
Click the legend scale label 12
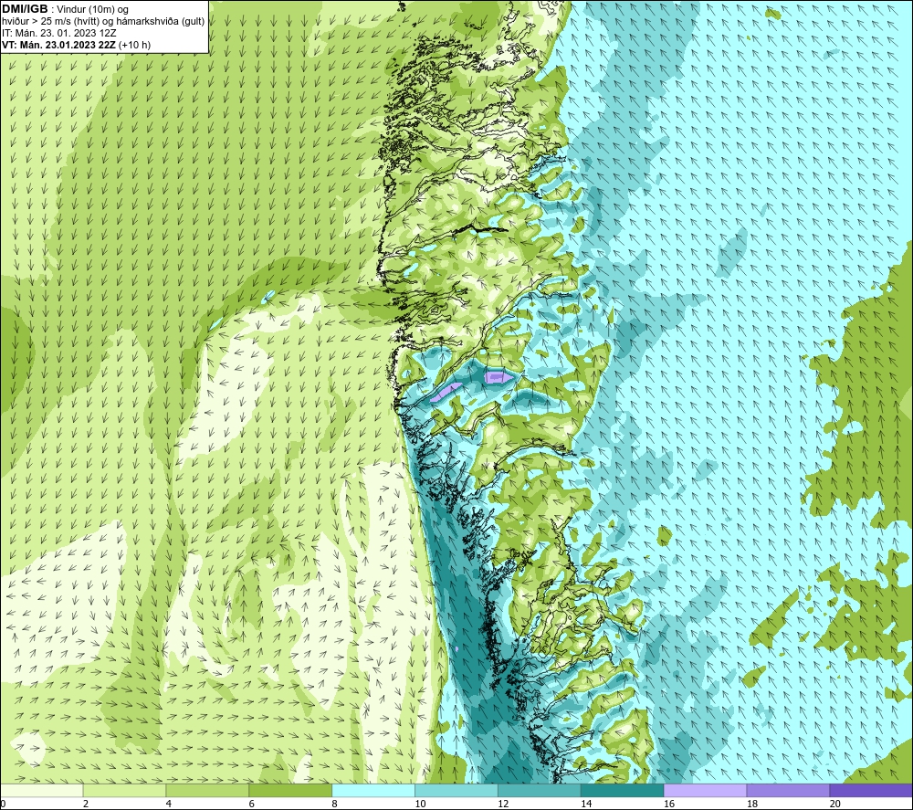coord(503,805)
